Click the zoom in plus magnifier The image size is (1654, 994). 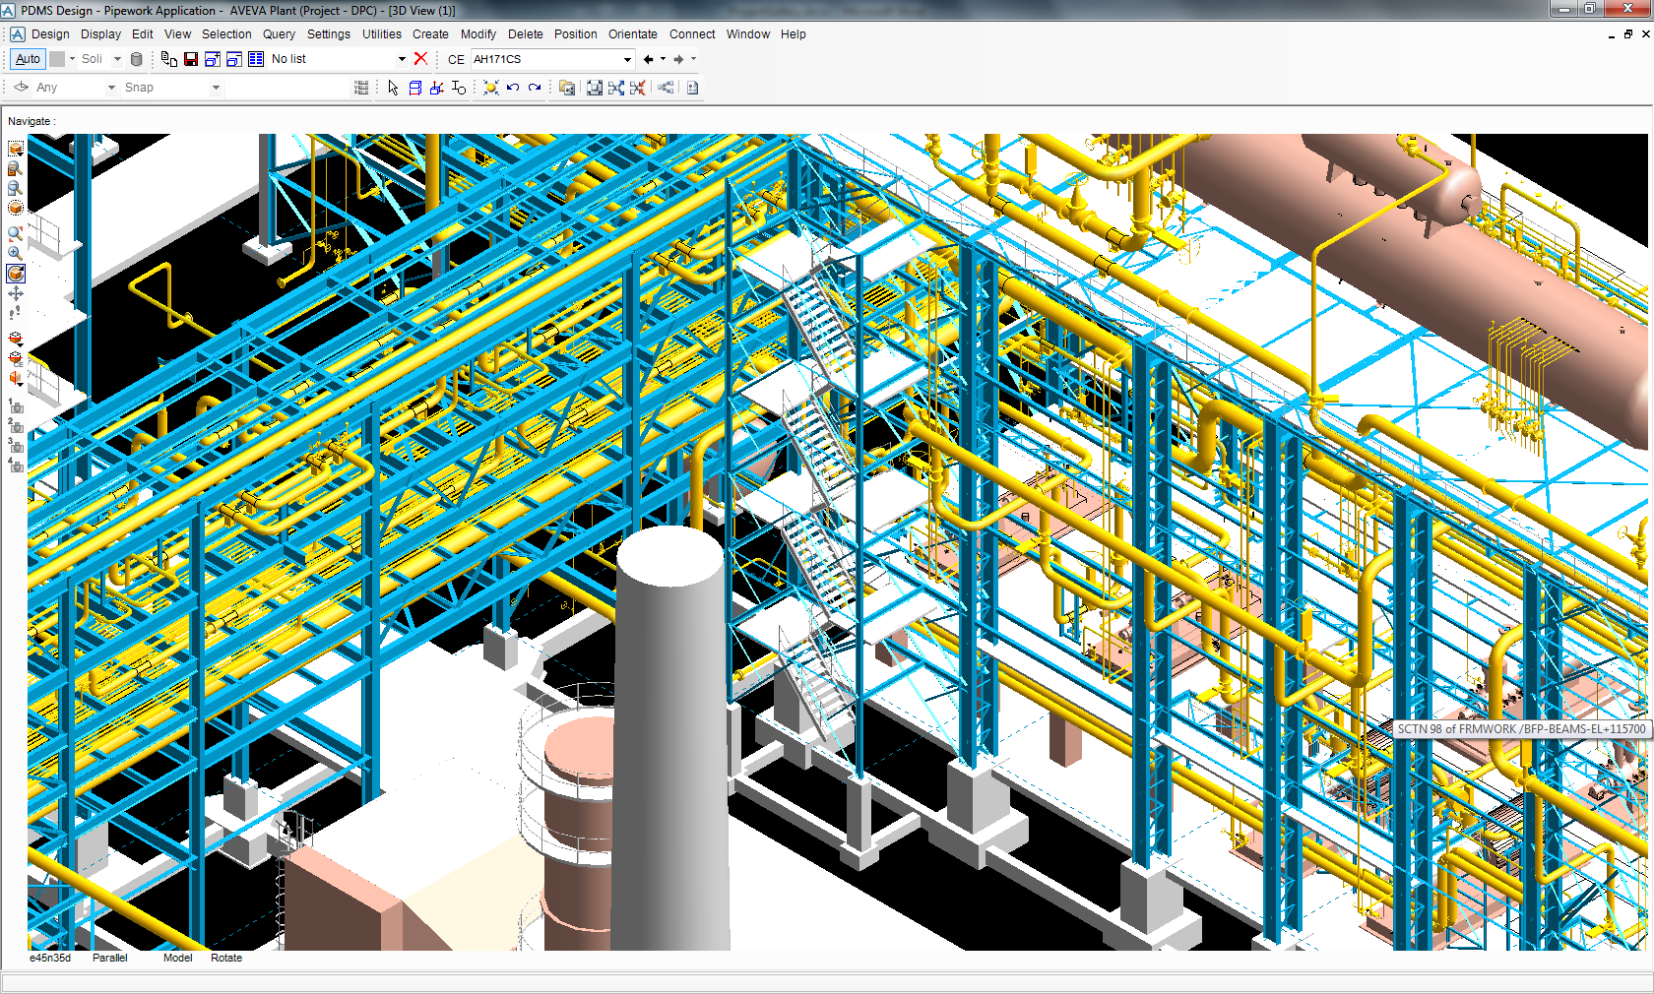click(15, 253)
